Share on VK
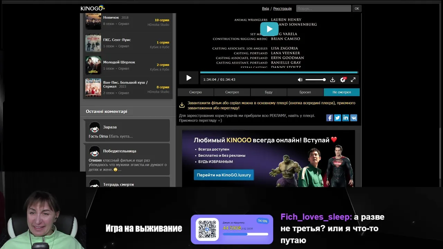The width and height of the screenshot is (443, 249). pos(354,118)
